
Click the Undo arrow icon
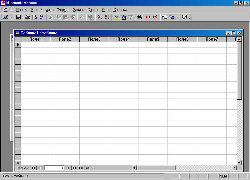tap(82, 17)
